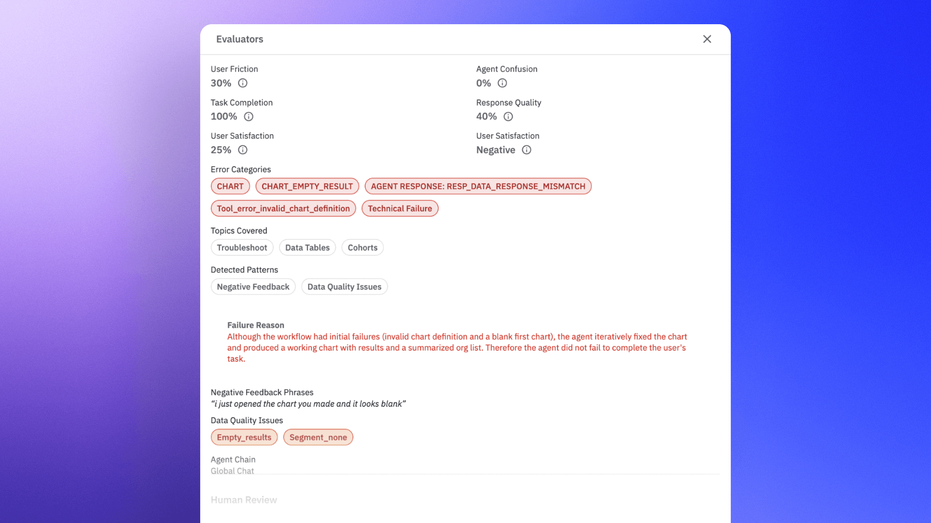Image resolution: width=931 pixels, height=523 pixels.
Task: Select the CHART error category tag
Action: [230, 186]
